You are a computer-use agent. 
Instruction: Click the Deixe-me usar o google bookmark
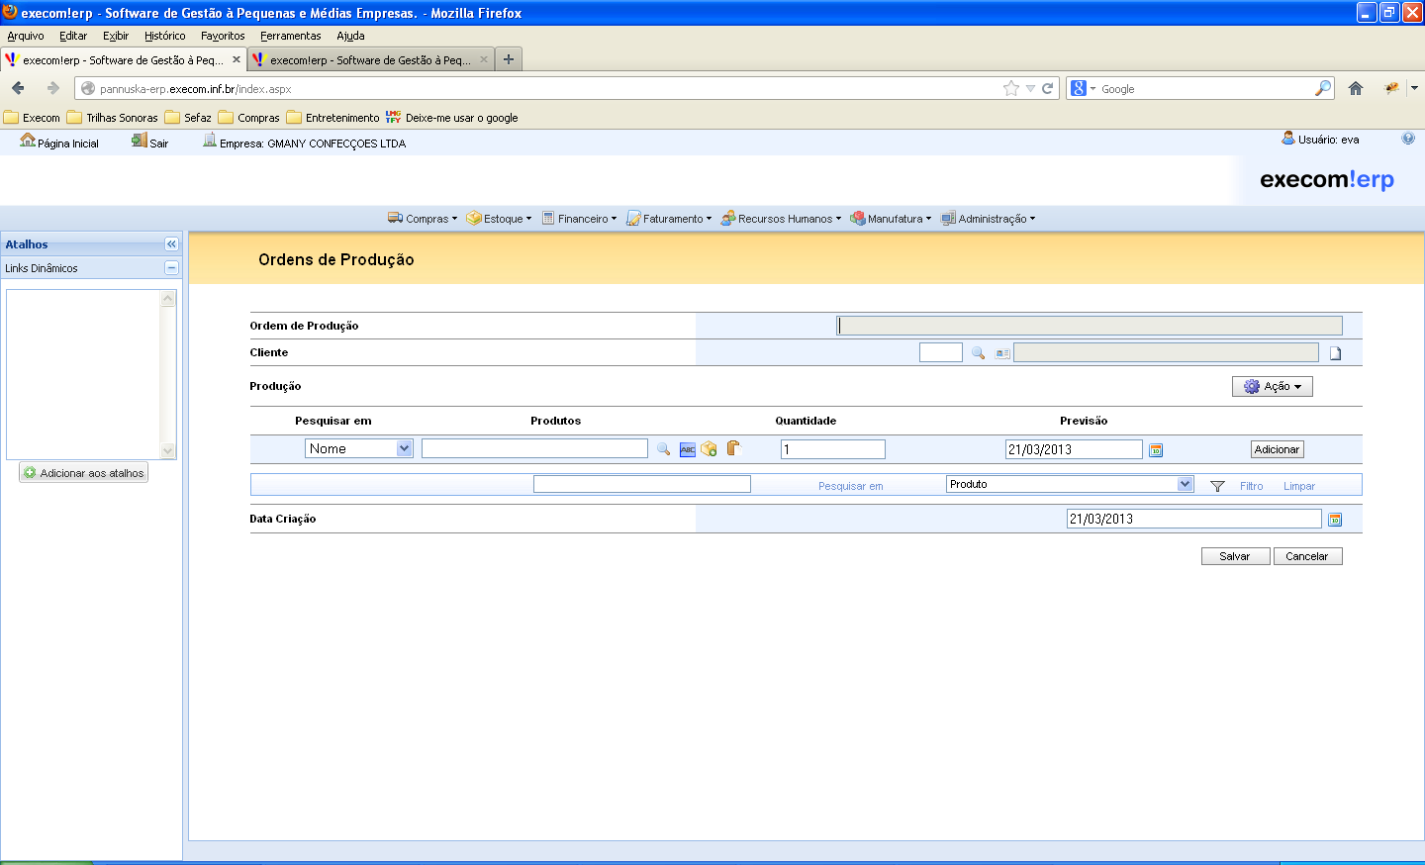coord(452,117)
